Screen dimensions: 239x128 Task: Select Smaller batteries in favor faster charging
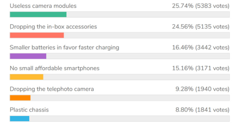point(65,48)
